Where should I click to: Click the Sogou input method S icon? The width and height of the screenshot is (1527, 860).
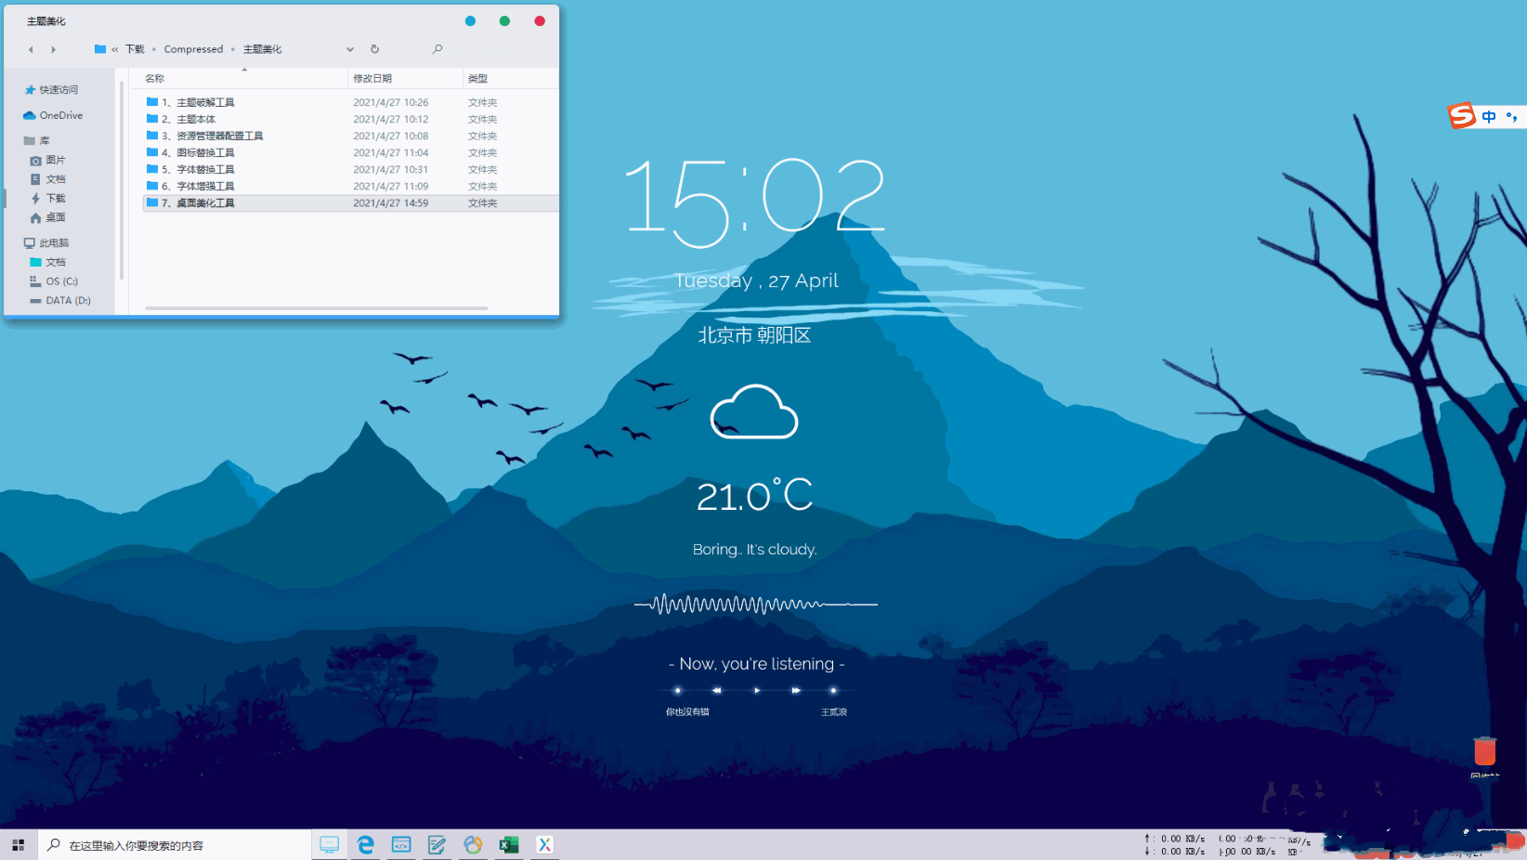[x=1462, y=116]
